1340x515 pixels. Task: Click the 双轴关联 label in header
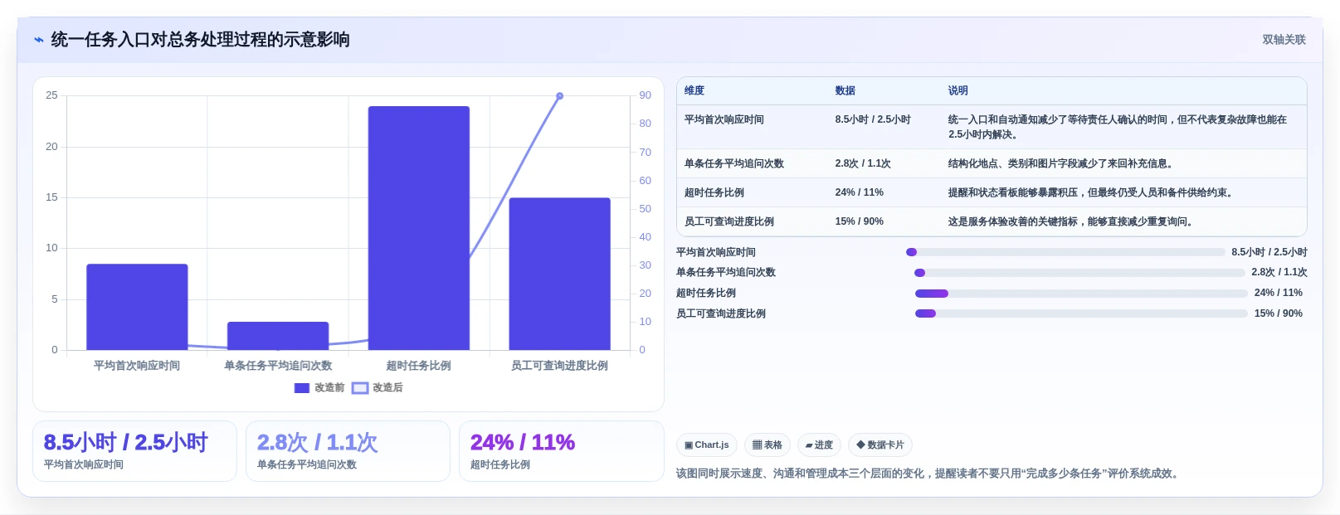[x=1284, y=40]
